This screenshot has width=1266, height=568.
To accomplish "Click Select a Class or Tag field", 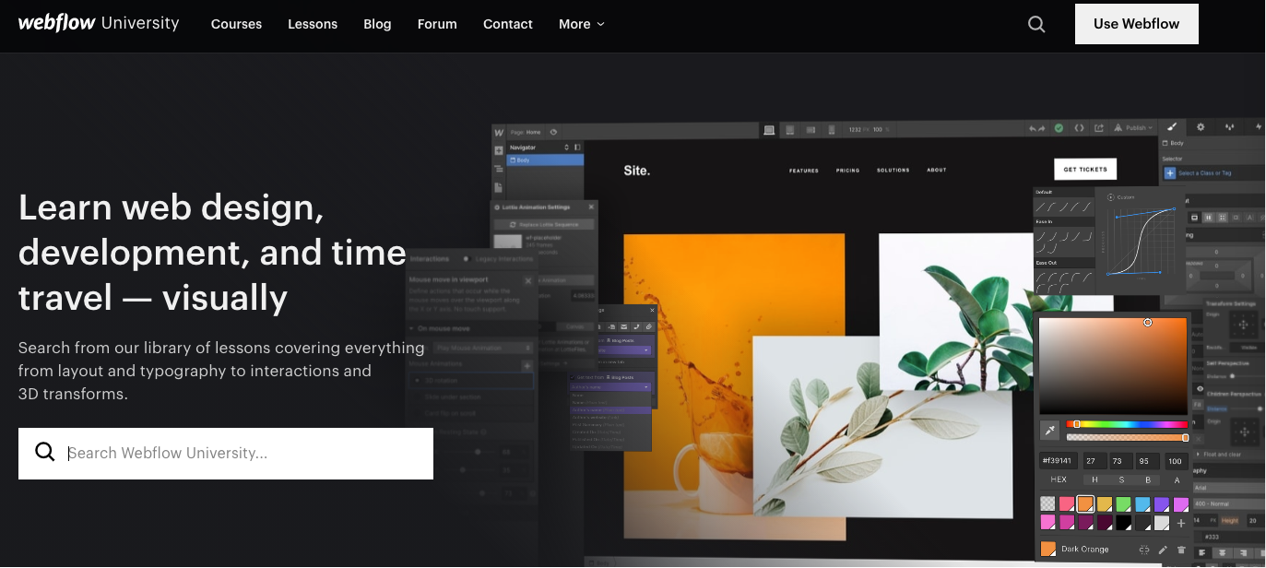I will (1213, 172).
